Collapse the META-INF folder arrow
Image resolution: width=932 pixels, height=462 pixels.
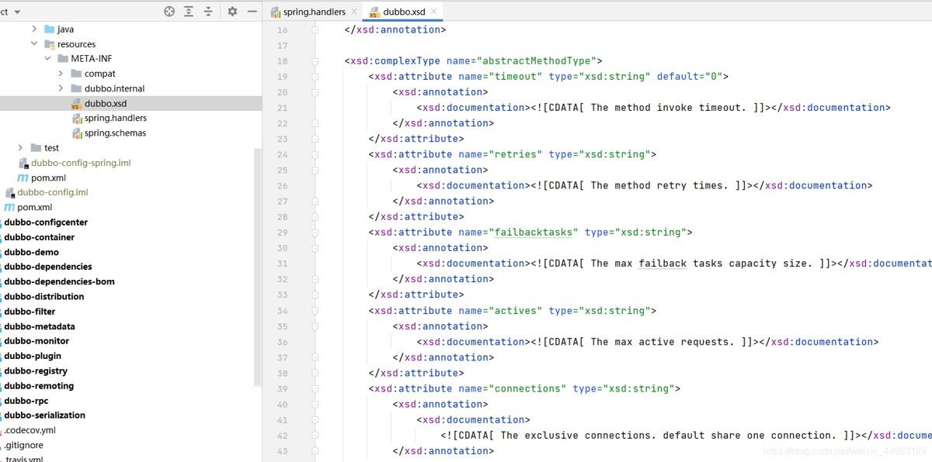pos(47,59)
